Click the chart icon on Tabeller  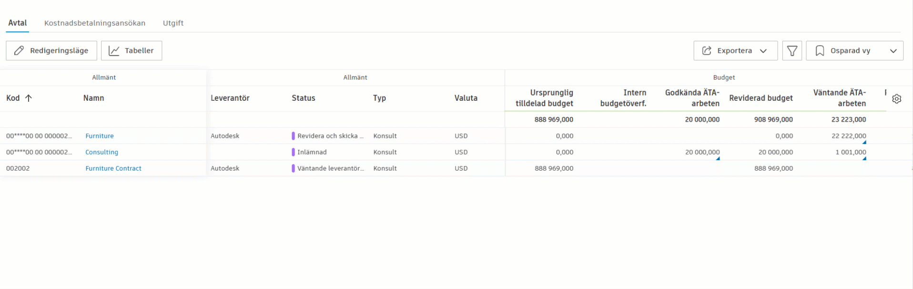click(x=114, y=51)
